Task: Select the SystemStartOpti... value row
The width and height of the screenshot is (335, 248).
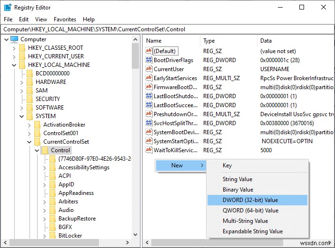Action: click(x=239, y=141)
